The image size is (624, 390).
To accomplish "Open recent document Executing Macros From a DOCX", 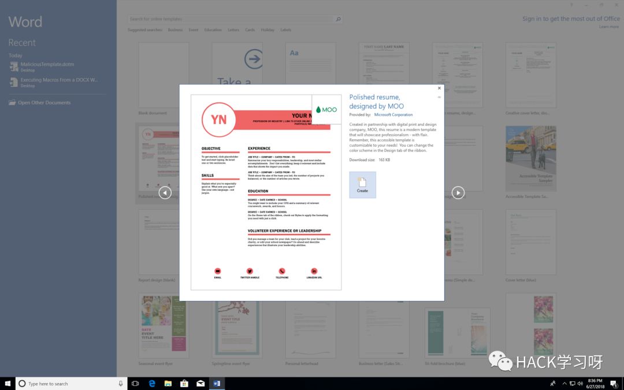I will pyautogui.click(x=58, y=83).
